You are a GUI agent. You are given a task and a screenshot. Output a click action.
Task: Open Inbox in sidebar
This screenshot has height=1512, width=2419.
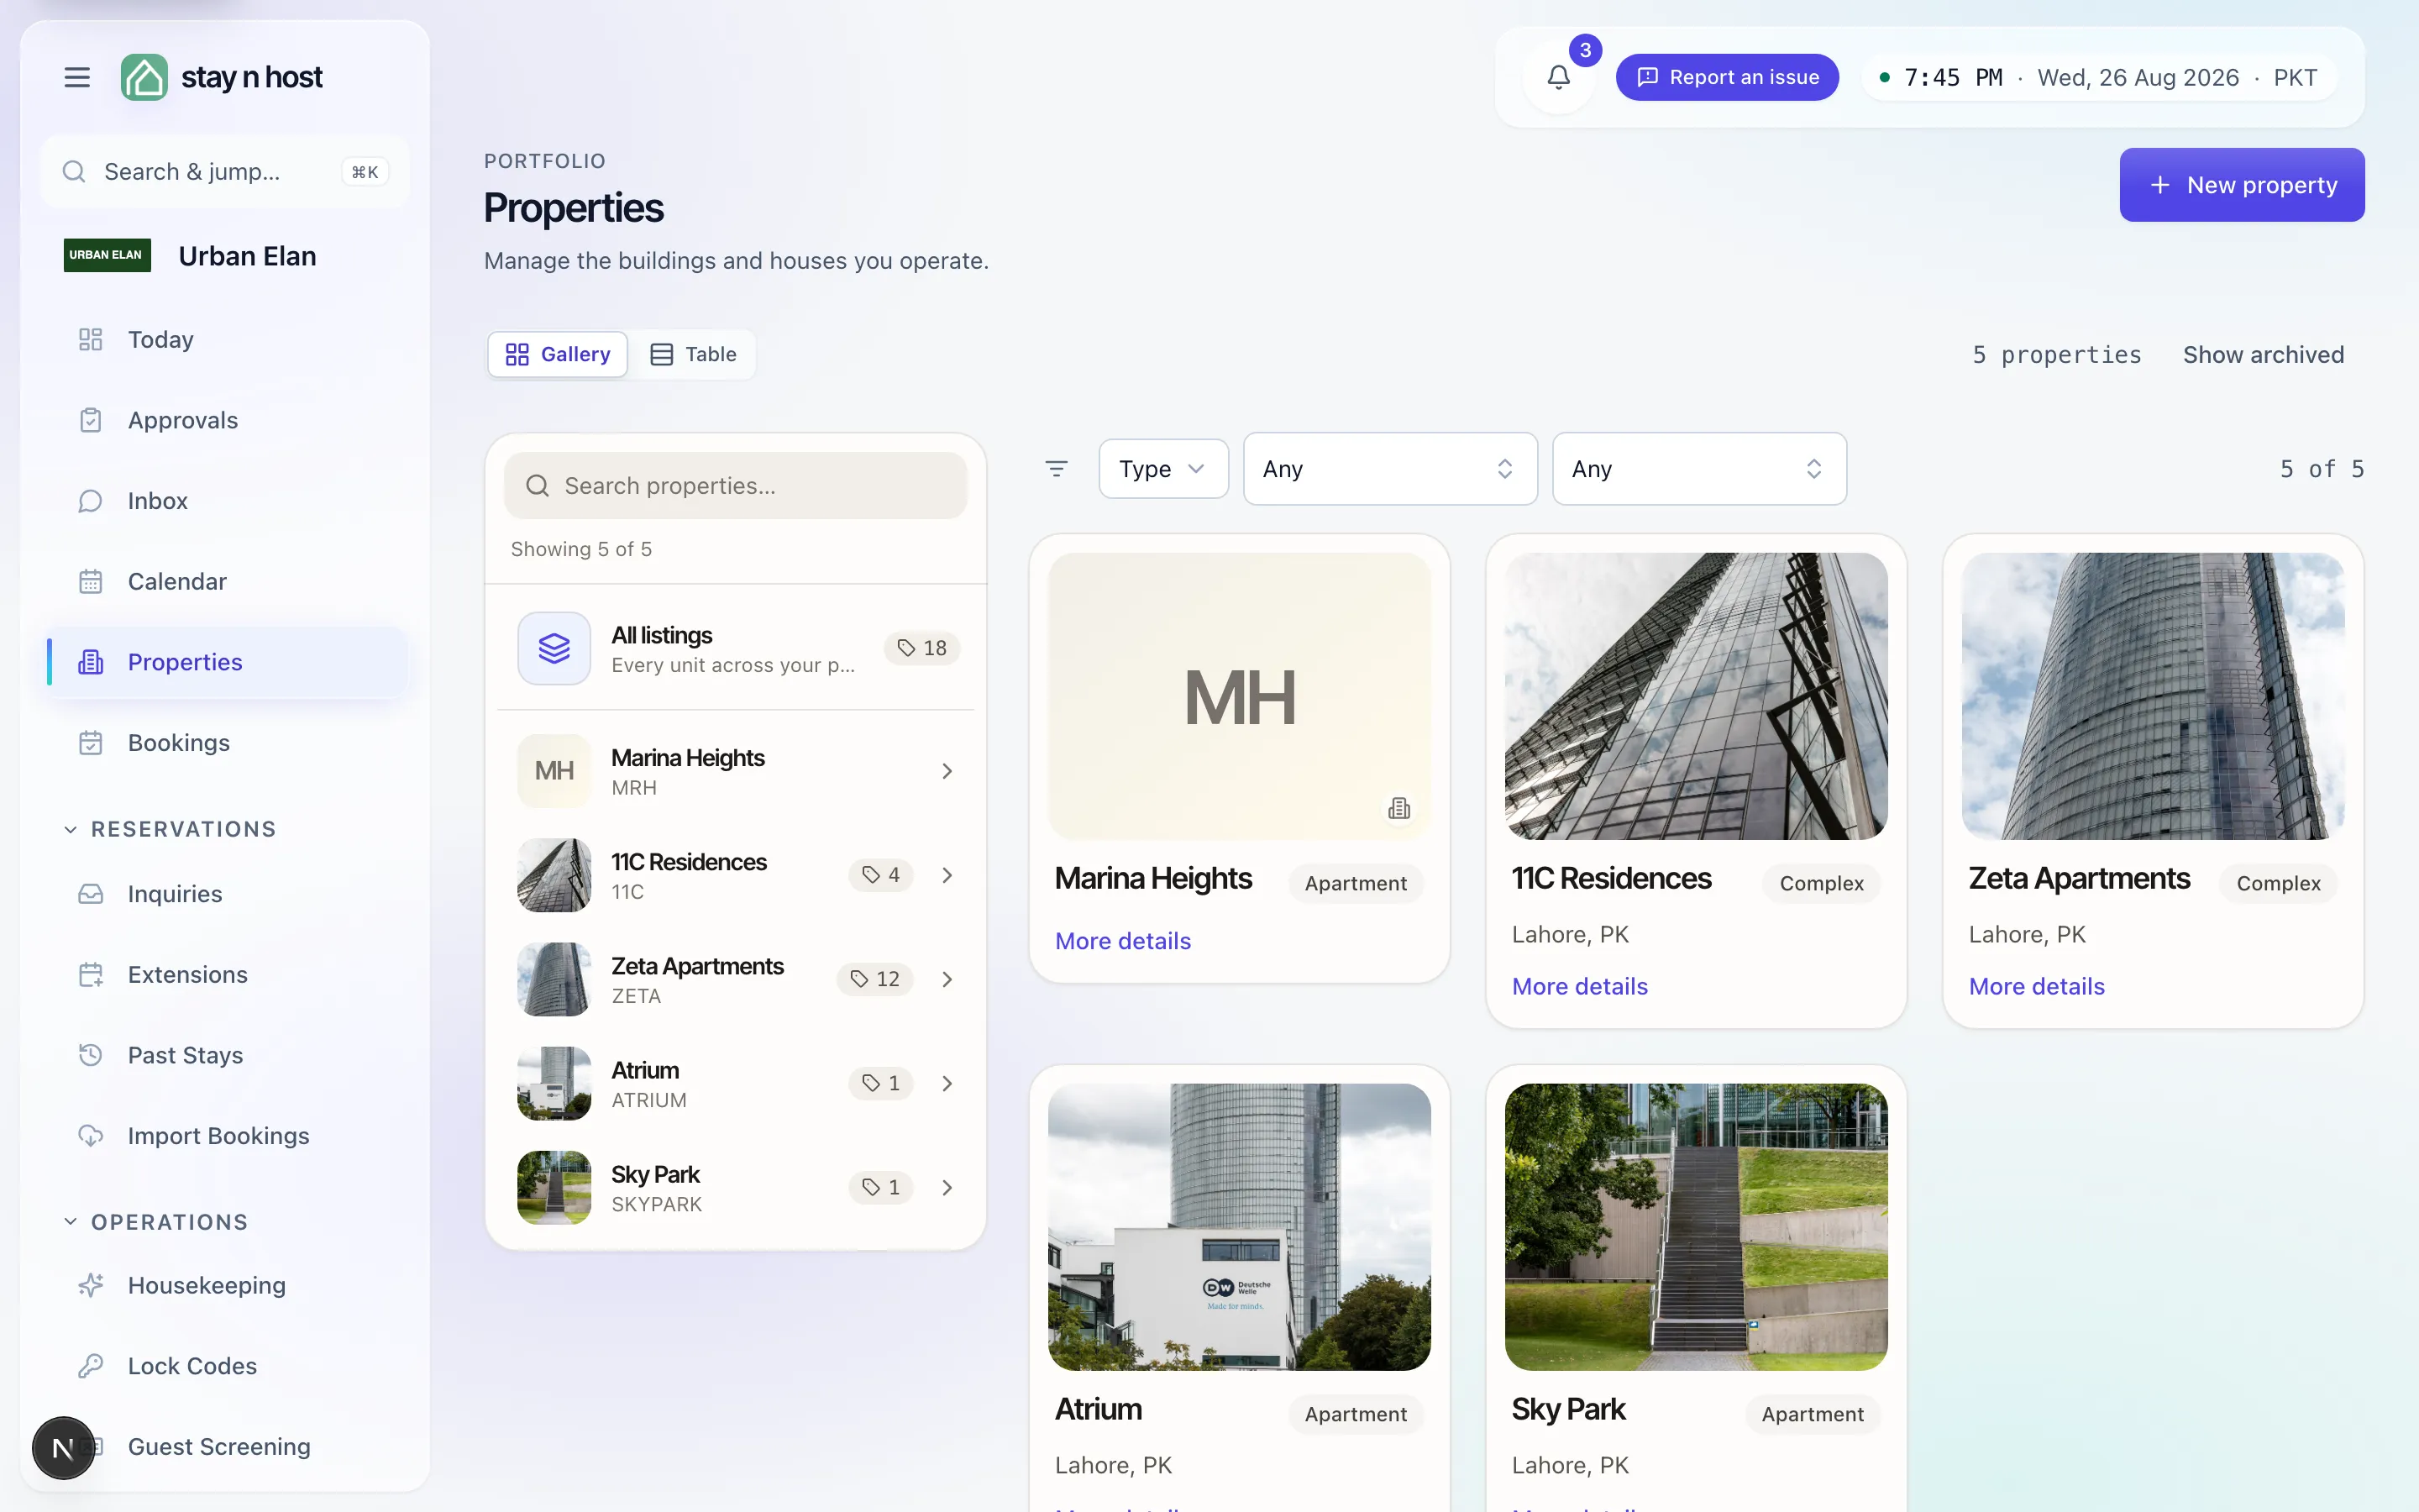coord(227,501)
